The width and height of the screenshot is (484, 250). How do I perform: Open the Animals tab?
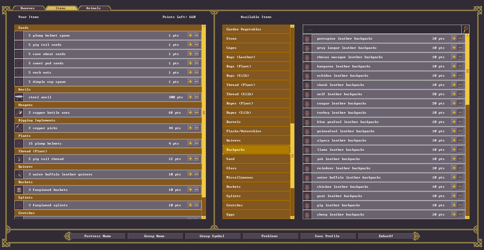coord(93,8)
